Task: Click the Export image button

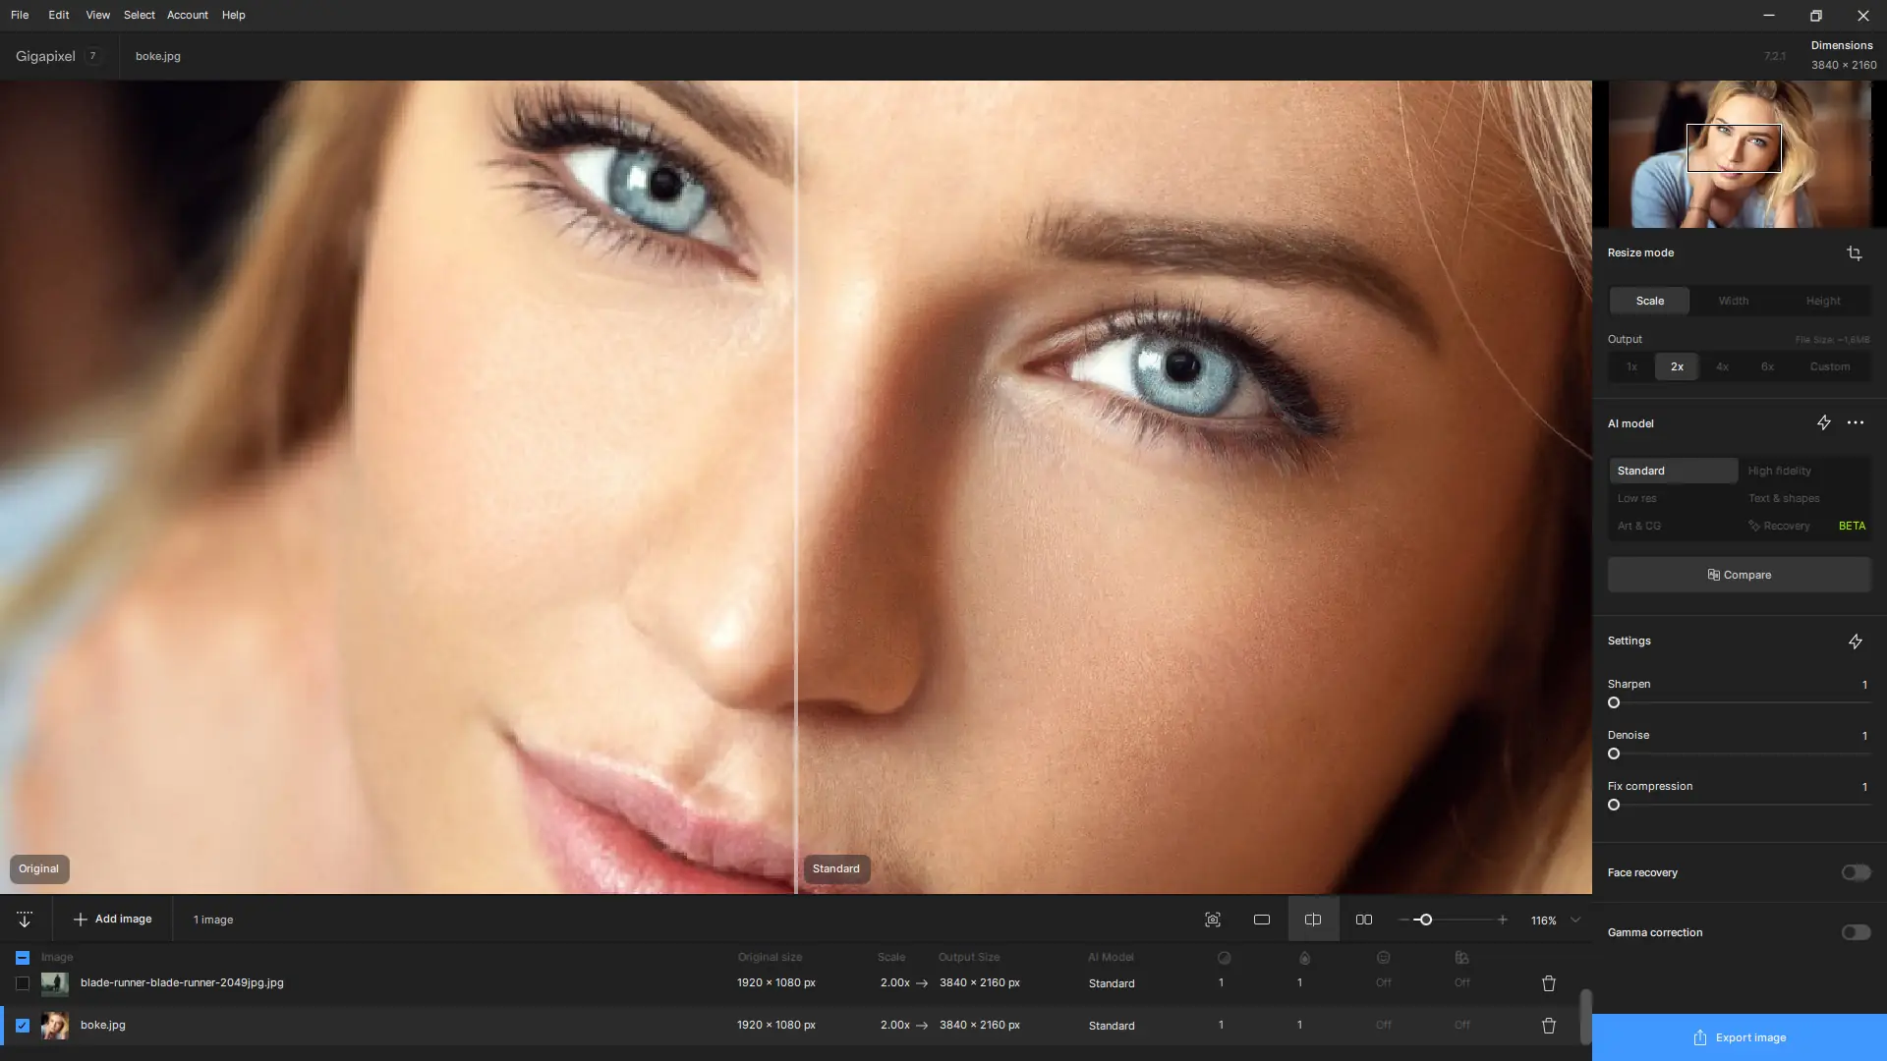Action: pos(1739,1037)
